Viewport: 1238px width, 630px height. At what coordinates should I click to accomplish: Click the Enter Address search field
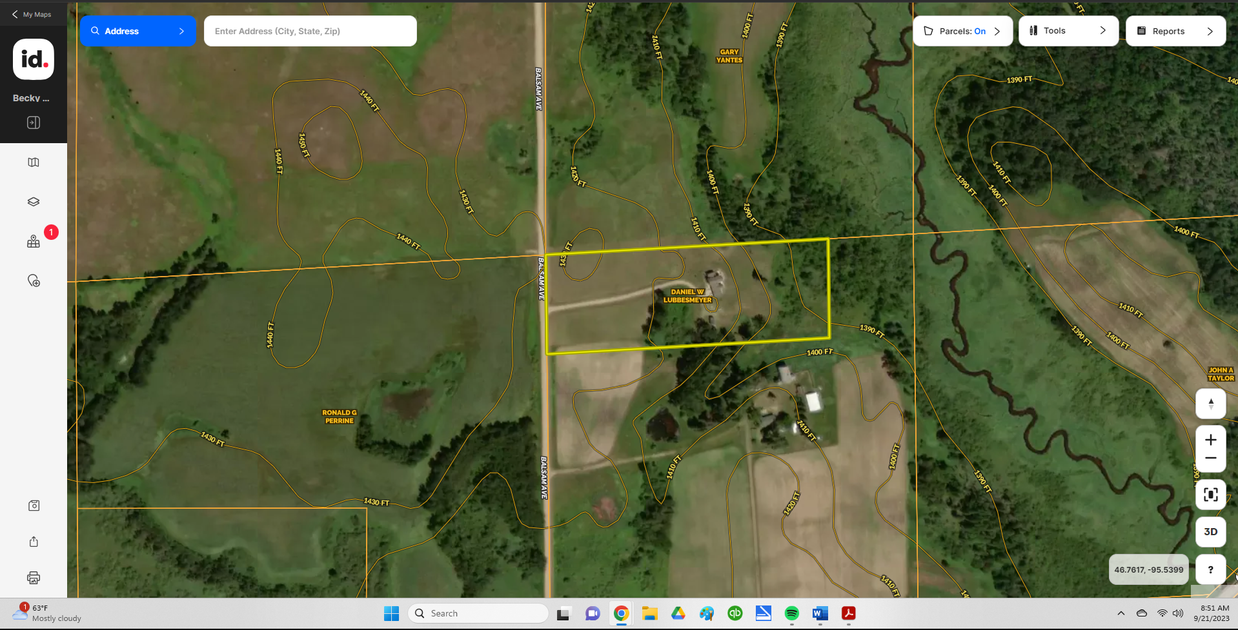tap(310, 31)
